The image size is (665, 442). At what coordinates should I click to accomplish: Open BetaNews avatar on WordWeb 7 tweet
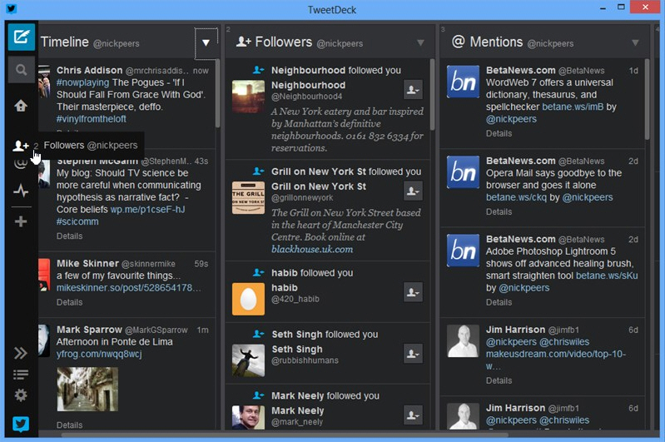(x=463, y=82)
